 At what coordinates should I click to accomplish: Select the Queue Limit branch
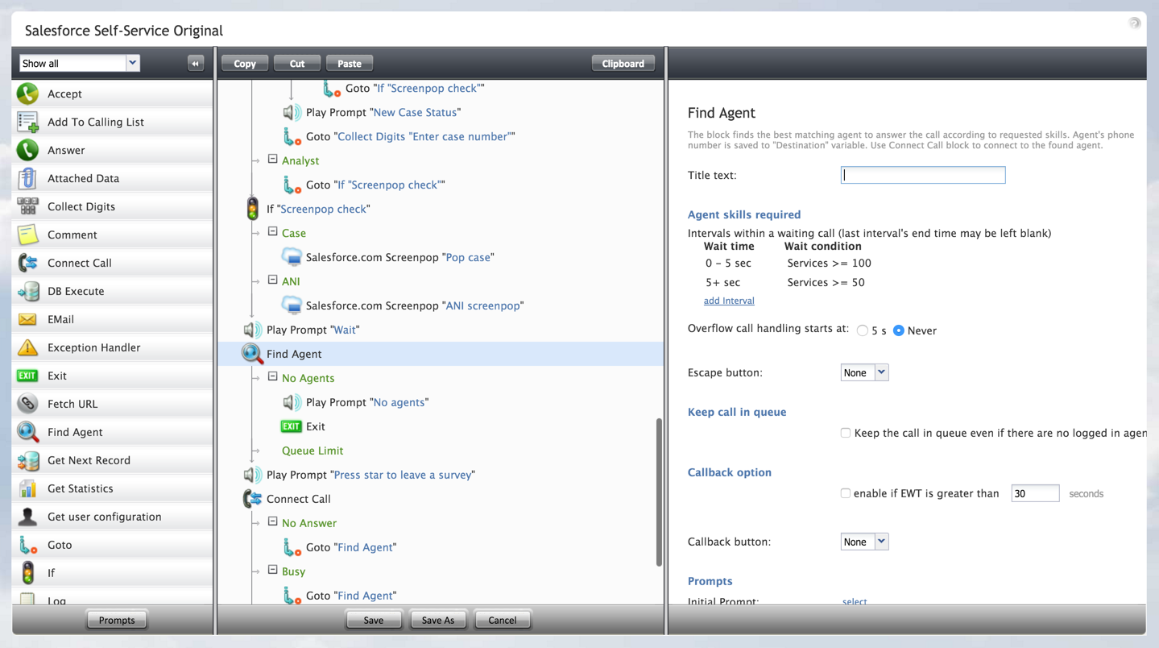313,451
